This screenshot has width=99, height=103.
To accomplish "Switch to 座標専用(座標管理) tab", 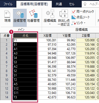I will point(34,4).
